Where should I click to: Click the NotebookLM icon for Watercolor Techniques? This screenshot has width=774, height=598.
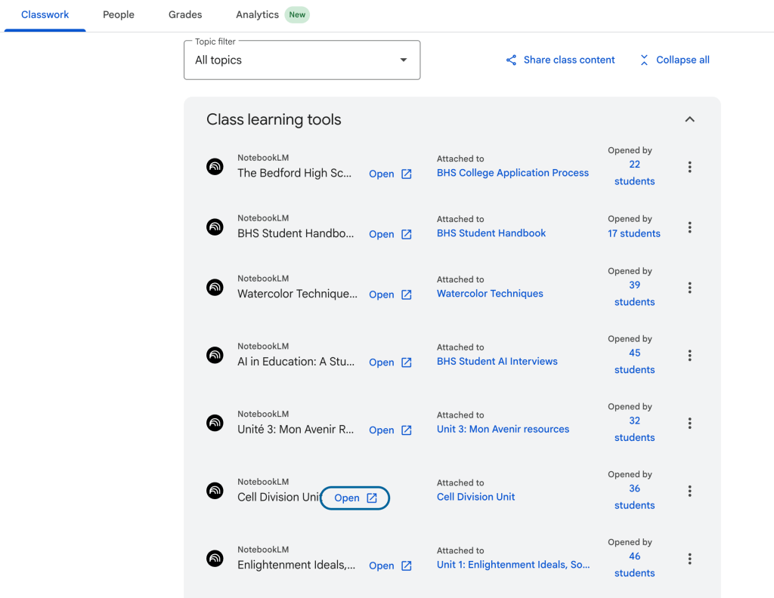point(215,288)
